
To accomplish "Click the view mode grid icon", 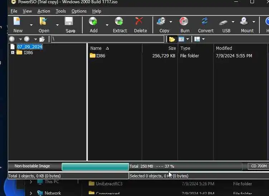I will [x=181, y=39].
